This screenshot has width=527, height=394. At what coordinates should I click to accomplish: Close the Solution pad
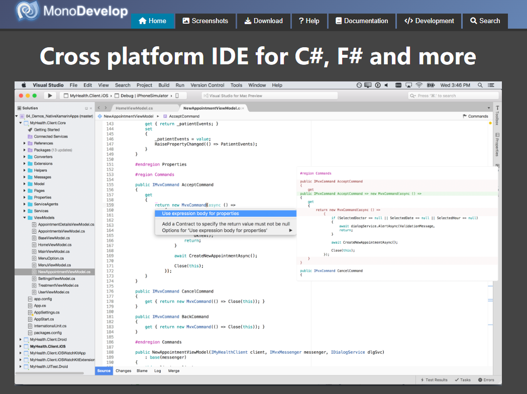click(x=91, y=108)
